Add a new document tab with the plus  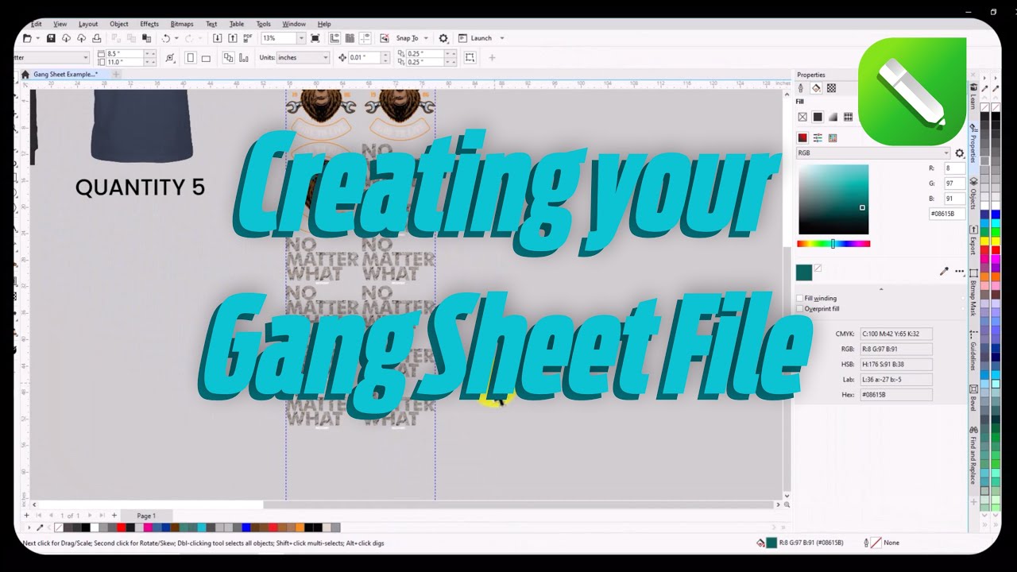click(x=115, y=74)
